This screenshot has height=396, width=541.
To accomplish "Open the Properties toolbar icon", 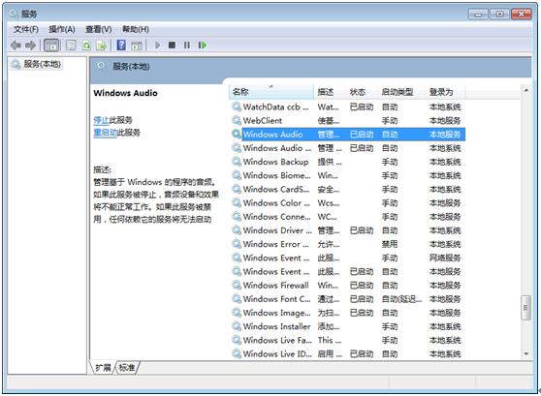I will pyautogui.click(x=71, y=46).
